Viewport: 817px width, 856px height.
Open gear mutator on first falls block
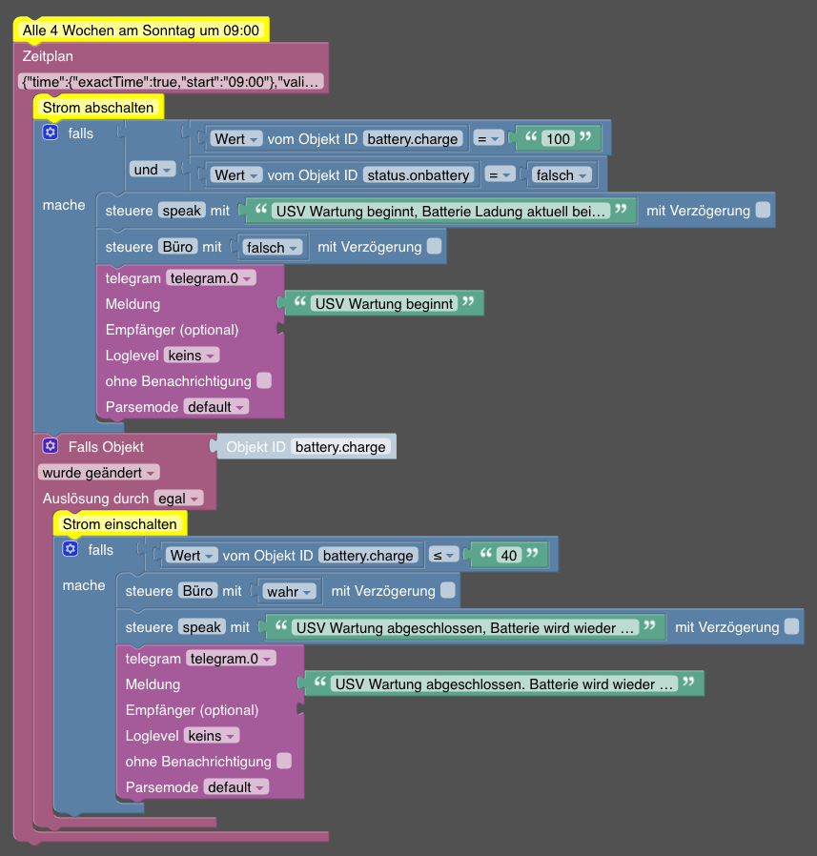pyautogui.click(x=51, y=132)
